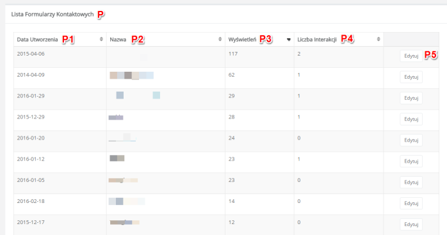Click the Liczba Interakcji column header
The image size is (447, 235).
[x=339, y=39]
